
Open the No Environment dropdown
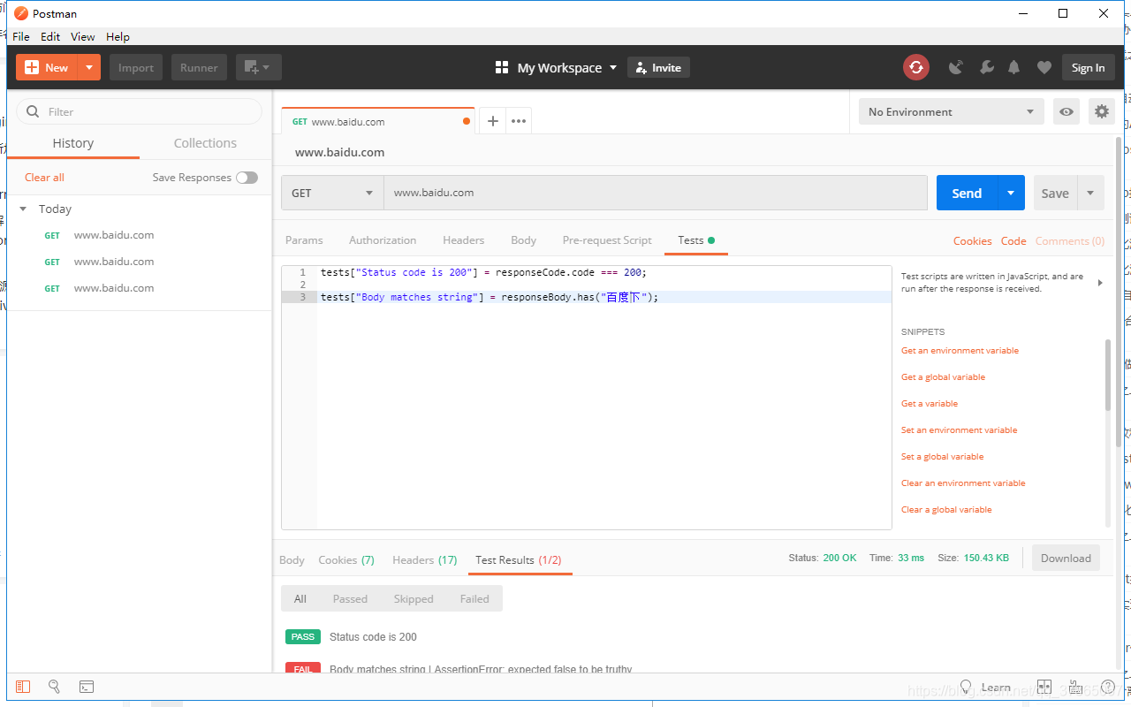click(x=952, y=111)
